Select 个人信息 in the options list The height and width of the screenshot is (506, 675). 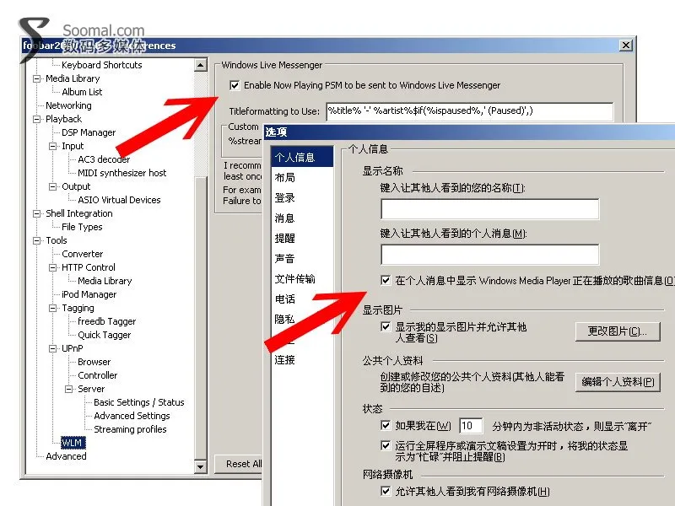[302, 157]
